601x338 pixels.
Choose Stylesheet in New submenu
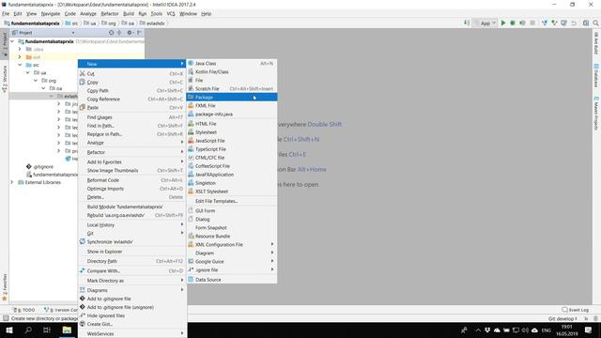(232, 132)
